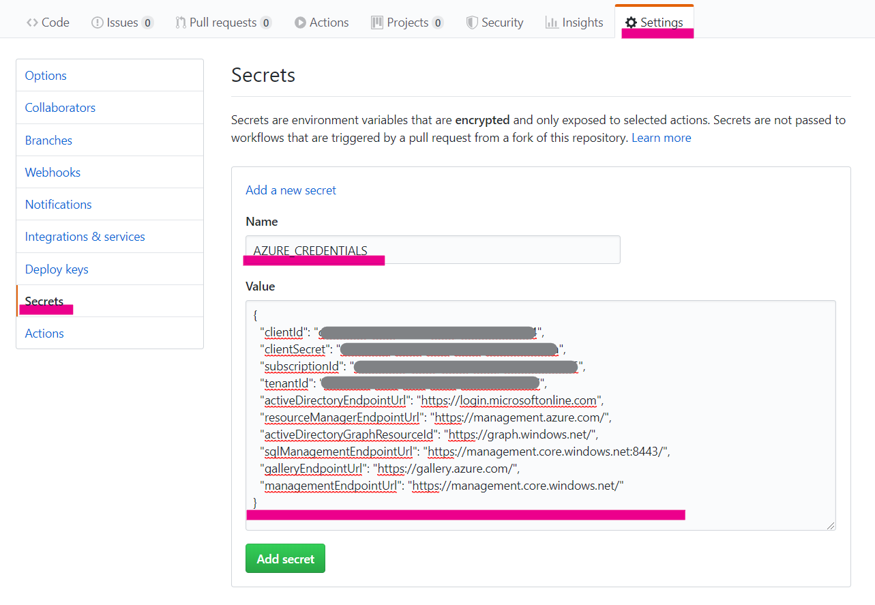Select Webhooks in the sidebar
Screen dimensions: 875x605
(53, 173)
